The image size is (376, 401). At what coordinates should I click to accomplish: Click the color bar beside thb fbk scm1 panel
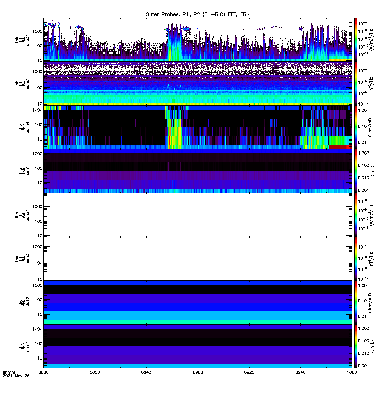[x=356, y=171]
